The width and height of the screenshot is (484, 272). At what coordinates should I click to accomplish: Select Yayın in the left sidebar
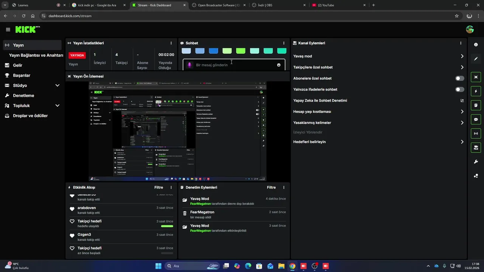pos(32,45)
